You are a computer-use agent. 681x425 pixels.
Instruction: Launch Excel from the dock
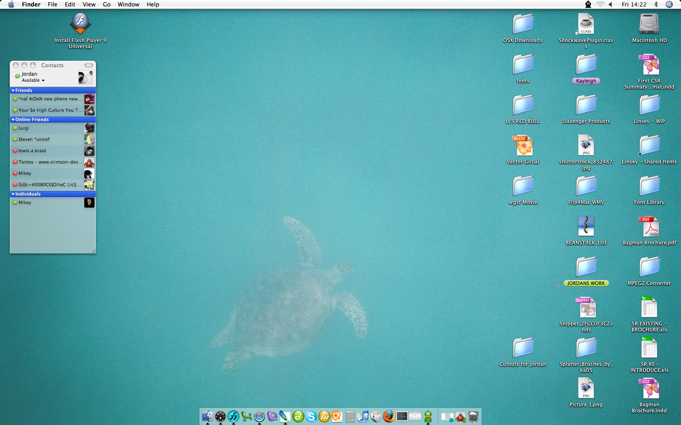(x=246, y=416)
